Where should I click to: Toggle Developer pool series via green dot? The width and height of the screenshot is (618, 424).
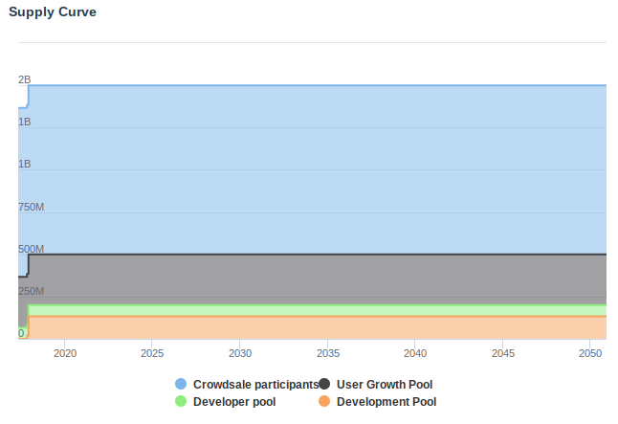tap(181, 401)
